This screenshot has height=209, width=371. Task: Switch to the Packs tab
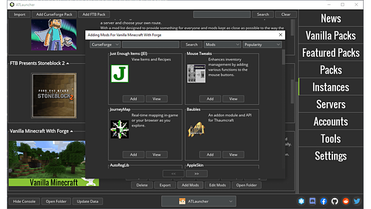click(331, 70)
